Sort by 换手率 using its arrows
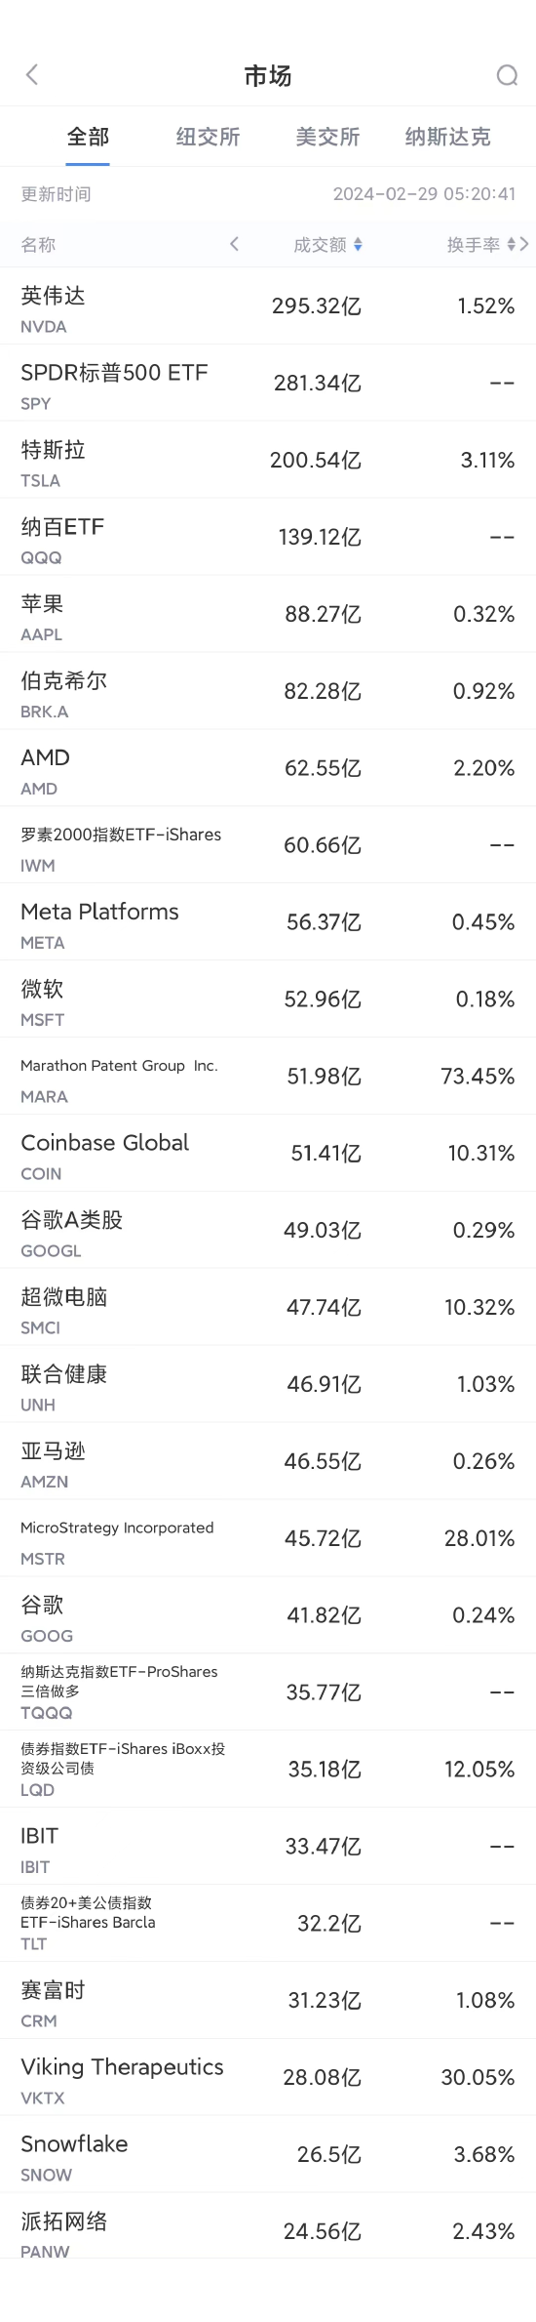 click(x=512, y=245)
